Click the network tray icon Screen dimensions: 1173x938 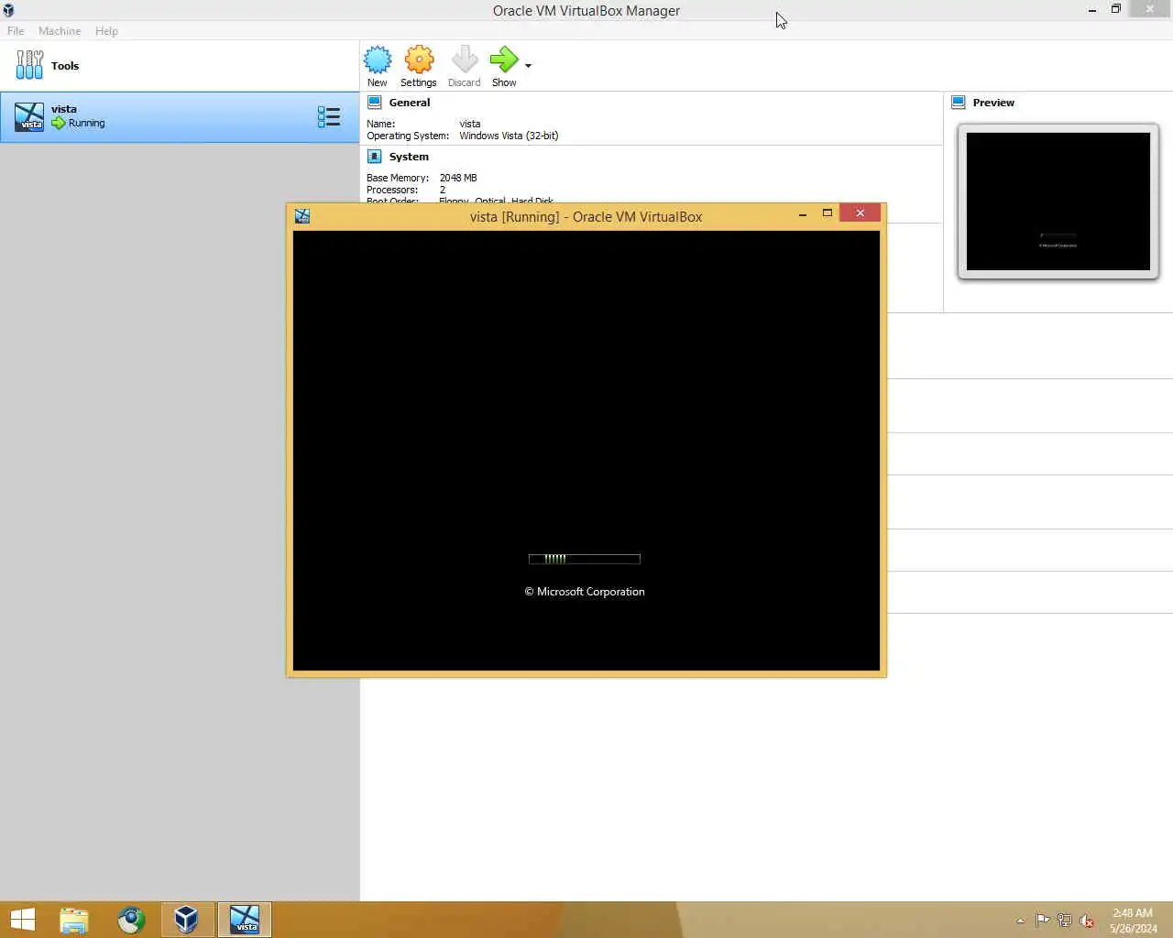coord(1065,921)
